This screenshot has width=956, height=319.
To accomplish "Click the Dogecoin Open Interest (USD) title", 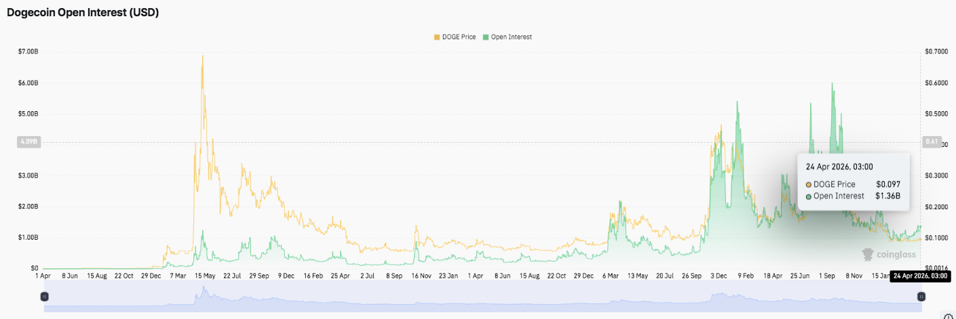I will click(83, 12).
